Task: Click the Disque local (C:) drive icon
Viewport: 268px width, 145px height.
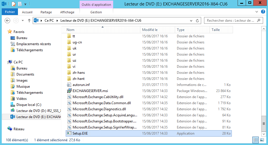Action: pyautogui.click(x=13, y=104)
